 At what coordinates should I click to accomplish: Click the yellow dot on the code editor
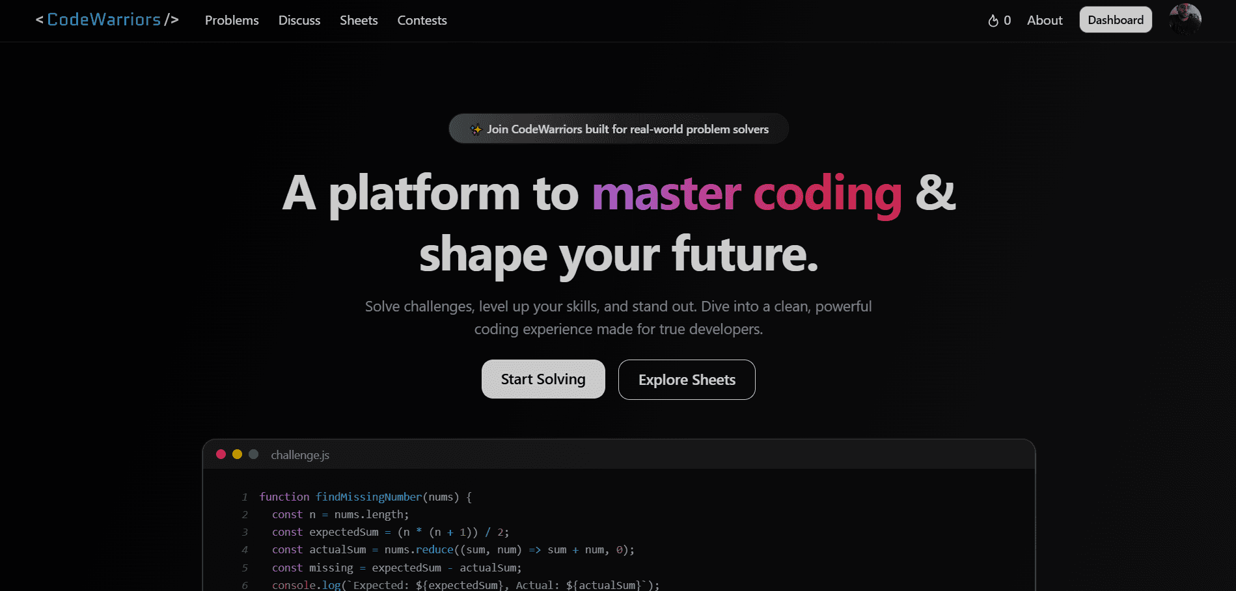(x=237, y=454)
